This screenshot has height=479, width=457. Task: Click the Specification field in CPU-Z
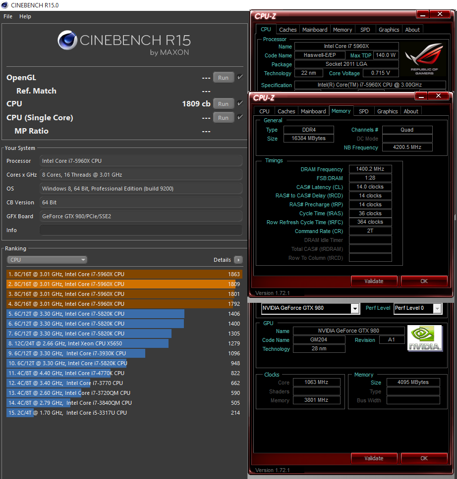[x=370, y=85]
